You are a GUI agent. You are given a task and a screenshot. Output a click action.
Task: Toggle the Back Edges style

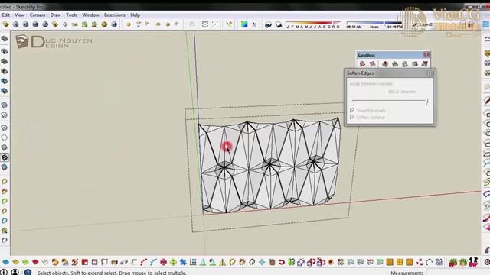4,115
